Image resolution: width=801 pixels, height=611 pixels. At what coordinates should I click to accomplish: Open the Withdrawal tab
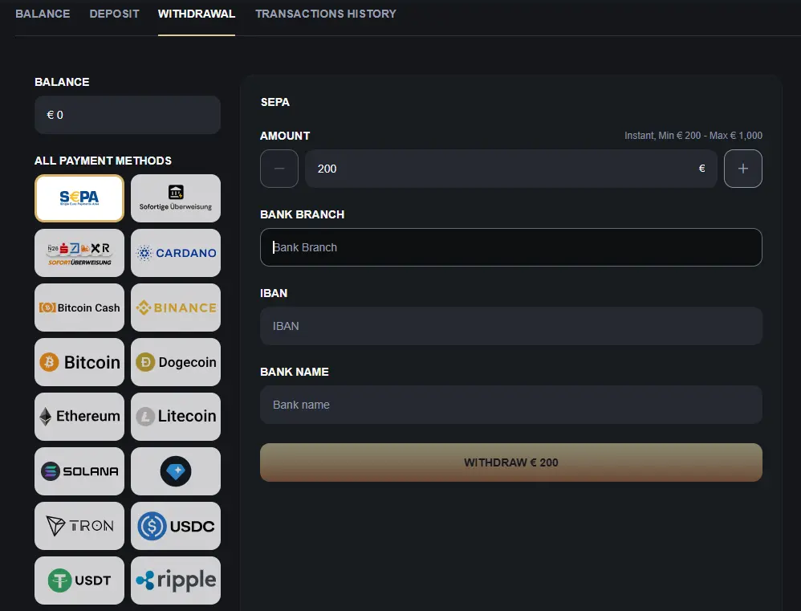coord(197,14)
